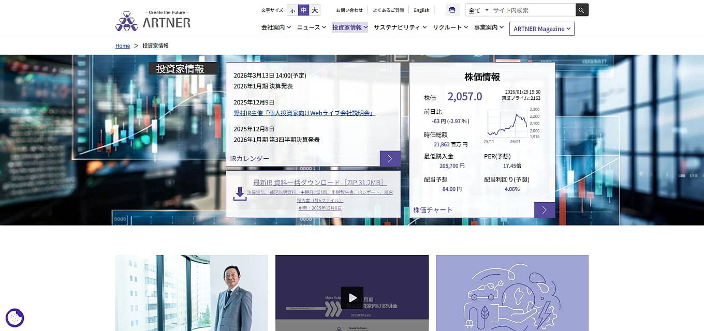The image size is (704, 331).
Task: Click the site search magnifier icon
Action: (x=581, y=10)
